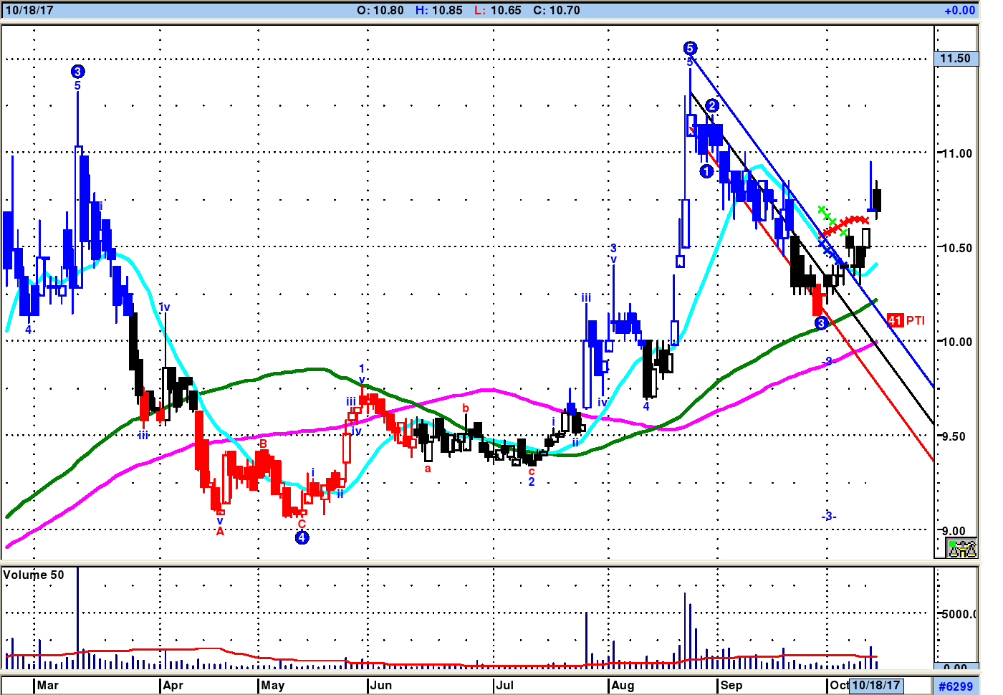Click the 10/18/17 date in header bar
The width and height of the screenshot is (1003, 695).
coord(29,10)
